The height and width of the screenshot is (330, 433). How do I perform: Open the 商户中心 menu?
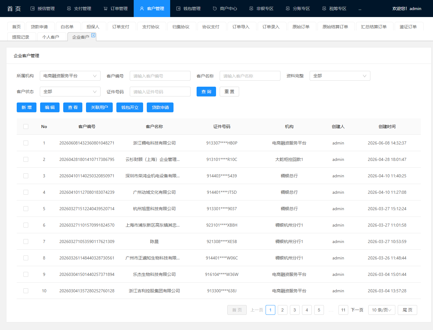click(225, 9)
